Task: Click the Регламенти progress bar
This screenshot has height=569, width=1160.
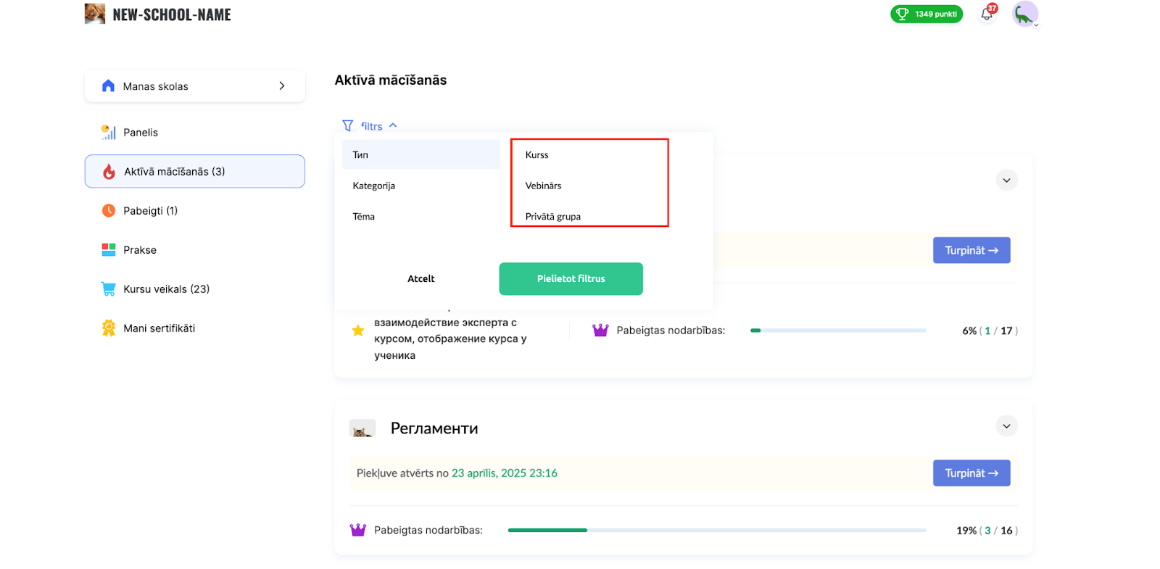Action: (x=716, y=531)
